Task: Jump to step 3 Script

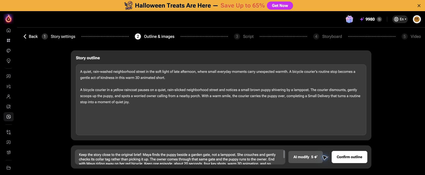Action: 244,36
